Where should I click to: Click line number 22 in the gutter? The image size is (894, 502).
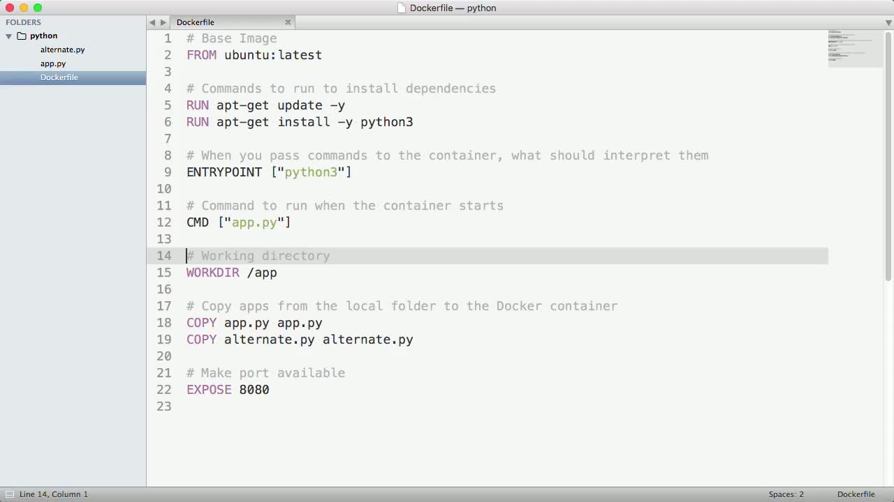point(164,390)
